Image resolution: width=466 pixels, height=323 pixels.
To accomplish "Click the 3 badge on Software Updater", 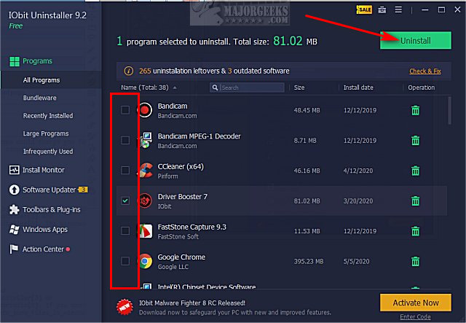I will point(83,190).
